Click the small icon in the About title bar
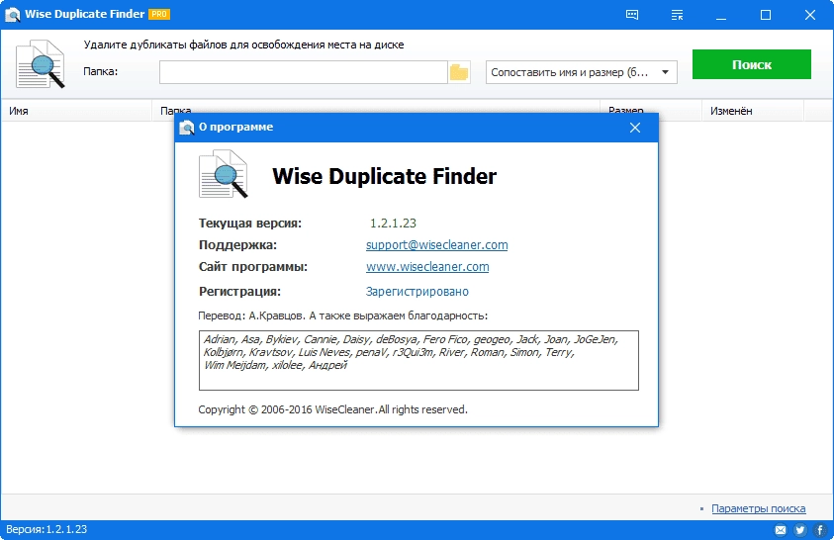The height and width of the screenshot is (540, 834). click(x=187, y=128)
